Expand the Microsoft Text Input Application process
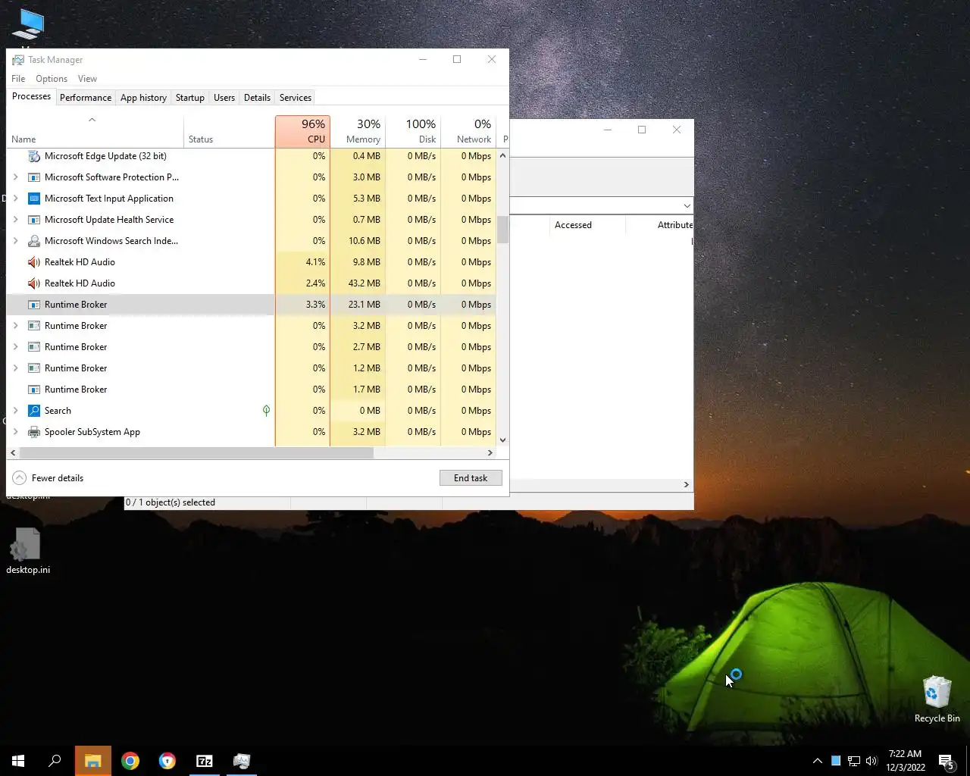This screenshot has height=776, width=970. pyautogui.click(x=15, y=199)
